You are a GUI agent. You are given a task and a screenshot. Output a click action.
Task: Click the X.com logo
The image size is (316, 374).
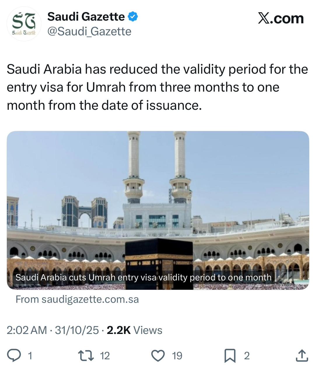[281, 18]
